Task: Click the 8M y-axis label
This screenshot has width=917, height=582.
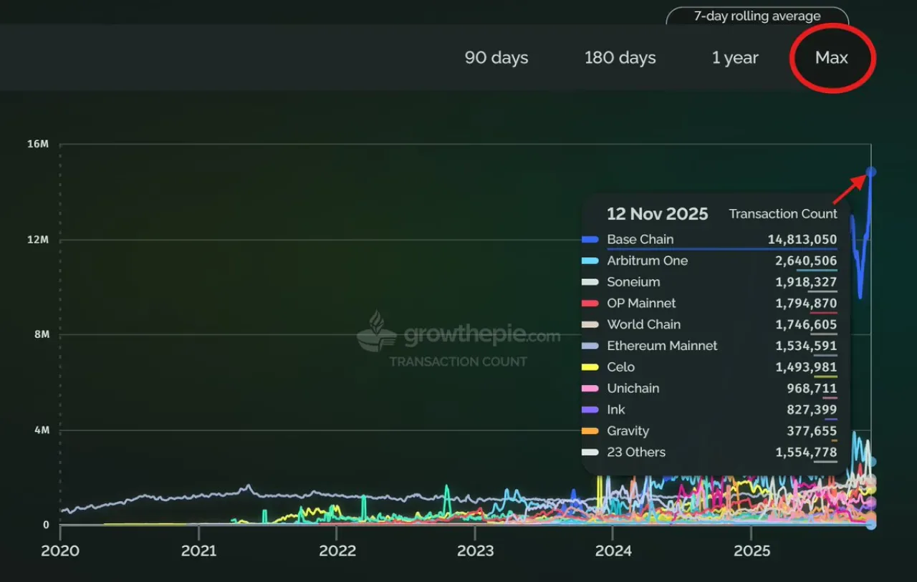Action: pos(41,335)
